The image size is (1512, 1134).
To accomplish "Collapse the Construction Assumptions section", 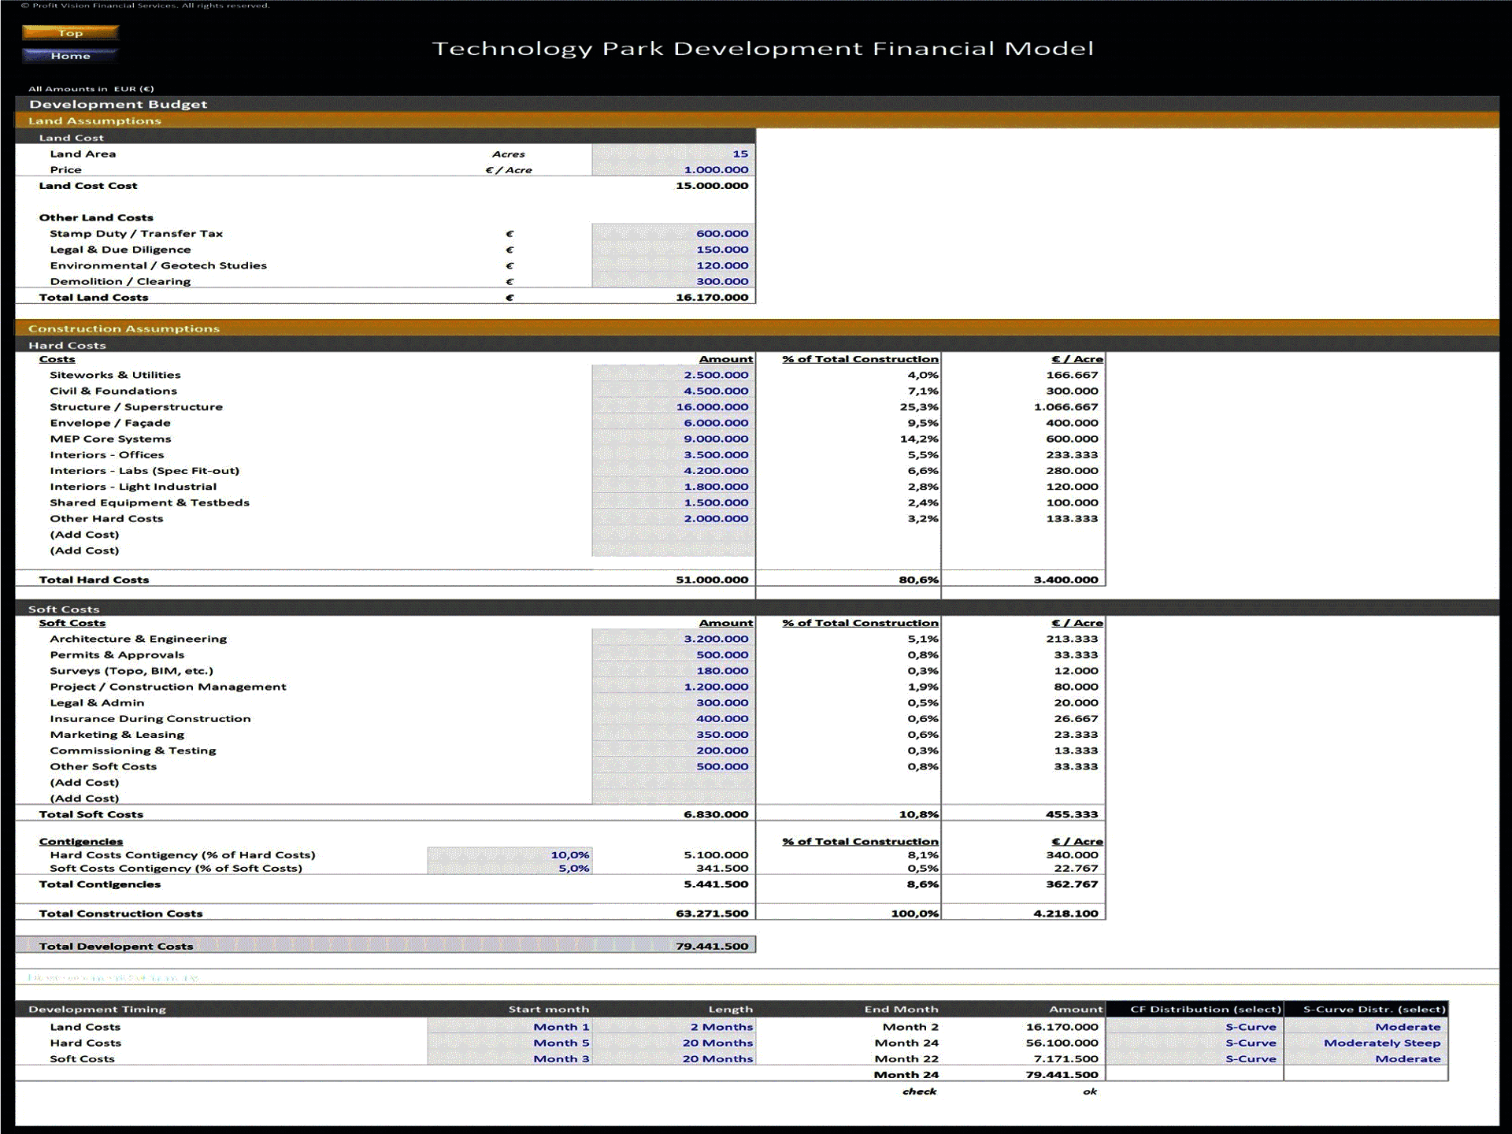I will pyautogui.click(x=124, y=328).
